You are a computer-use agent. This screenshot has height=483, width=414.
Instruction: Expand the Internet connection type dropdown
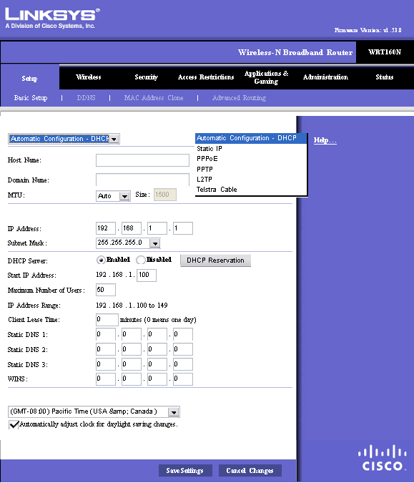coord(64,139)
